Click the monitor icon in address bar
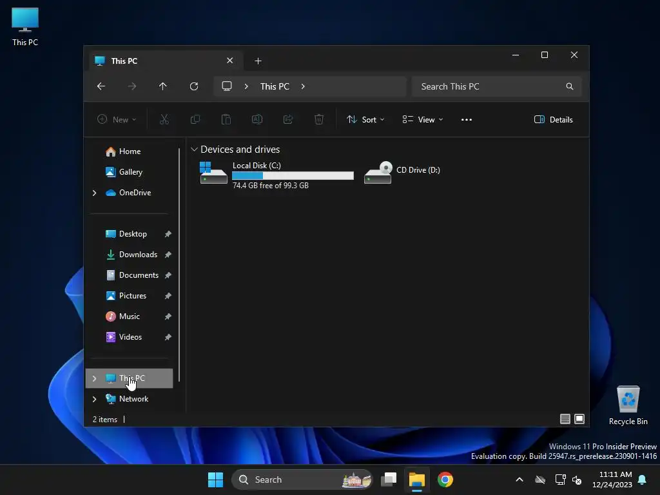 pos(227,86)
